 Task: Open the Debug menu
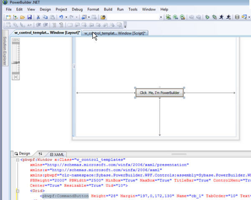77,10
